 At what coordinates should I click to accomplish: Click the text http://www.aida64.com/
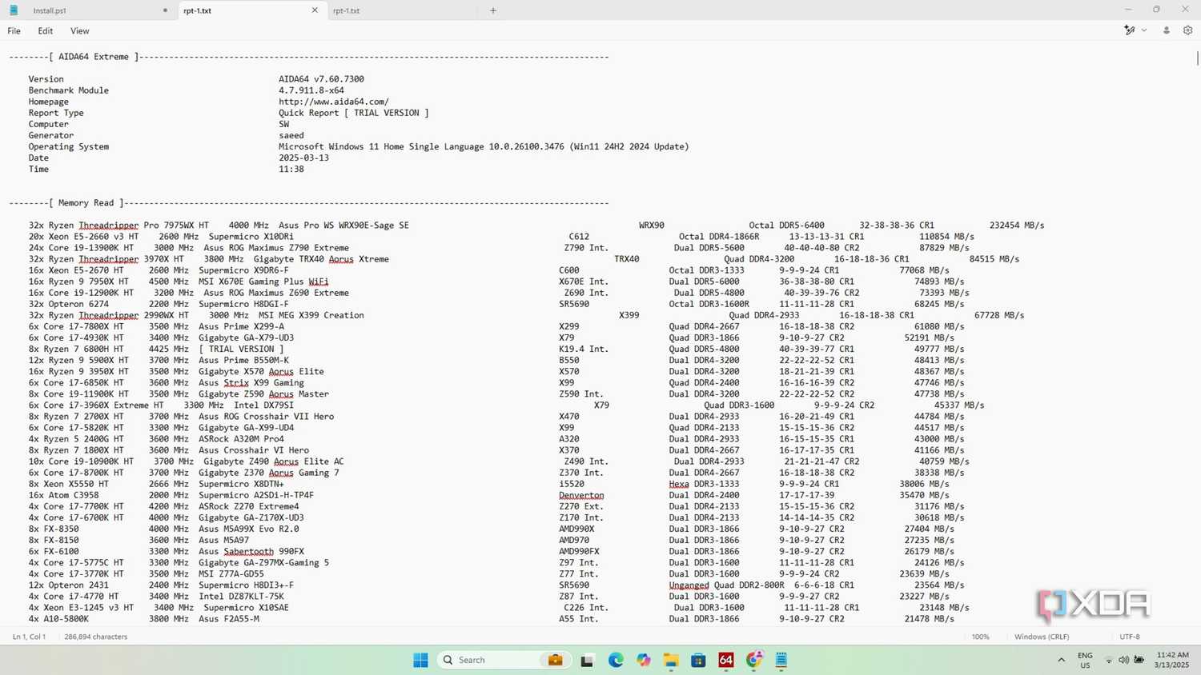click(x=334, y=102)
